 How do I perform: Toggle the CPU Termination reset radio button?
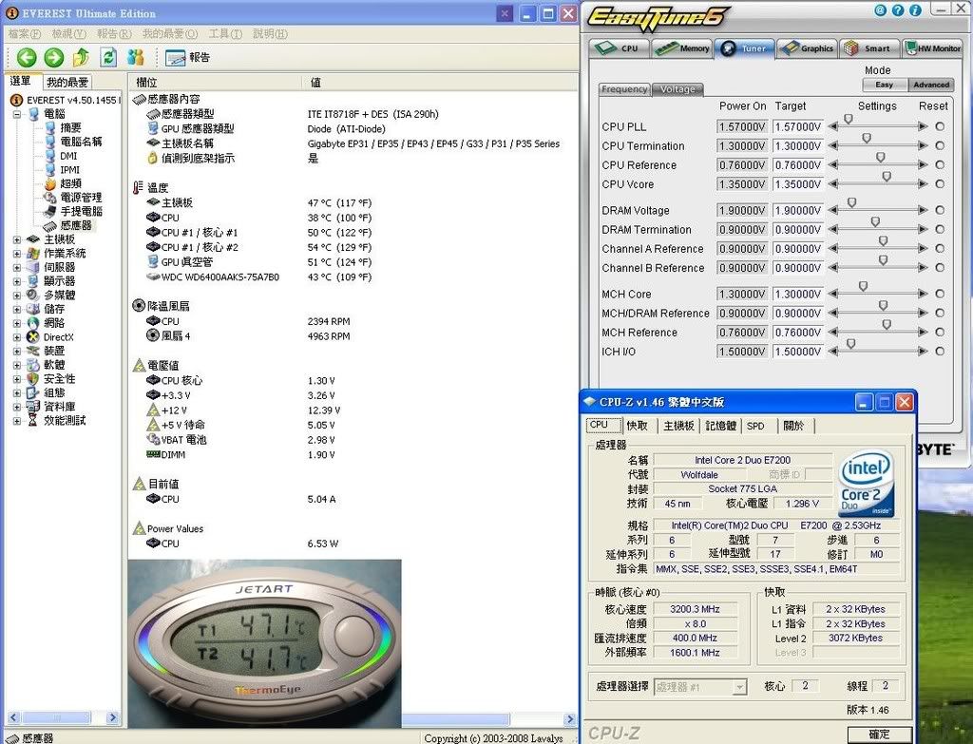(940, 145)
